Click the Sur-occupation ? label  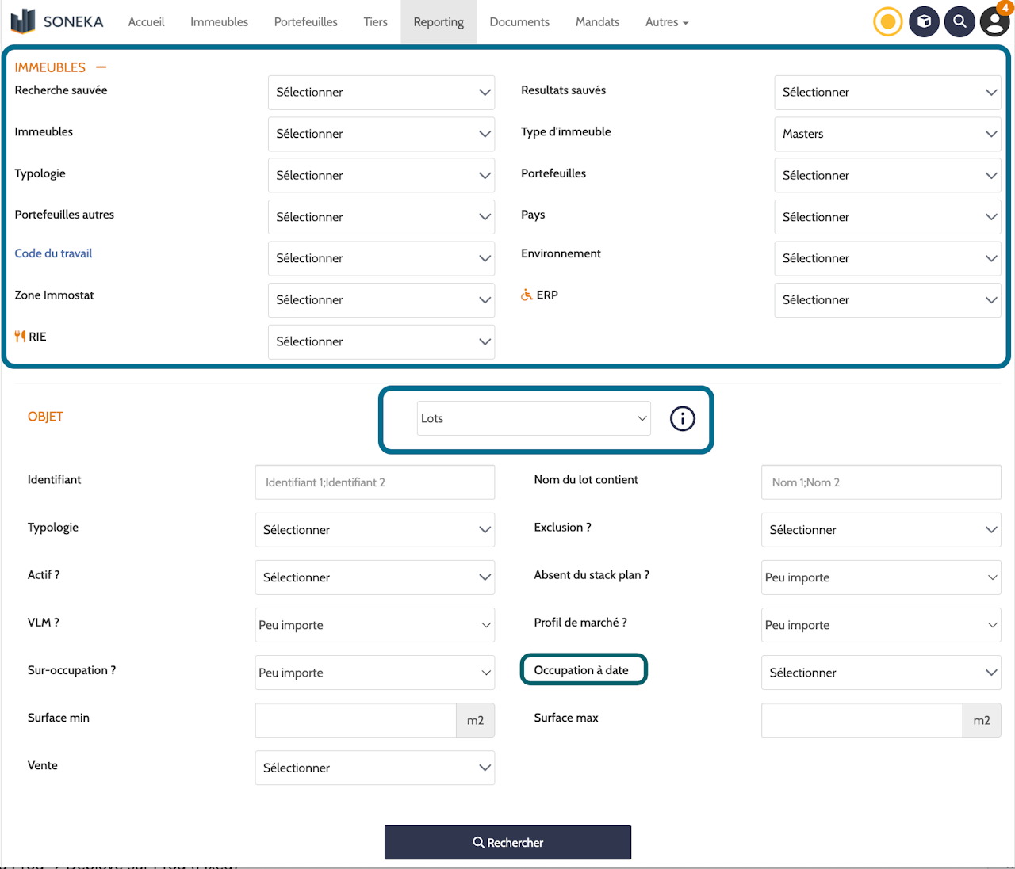tap(71, 670)
